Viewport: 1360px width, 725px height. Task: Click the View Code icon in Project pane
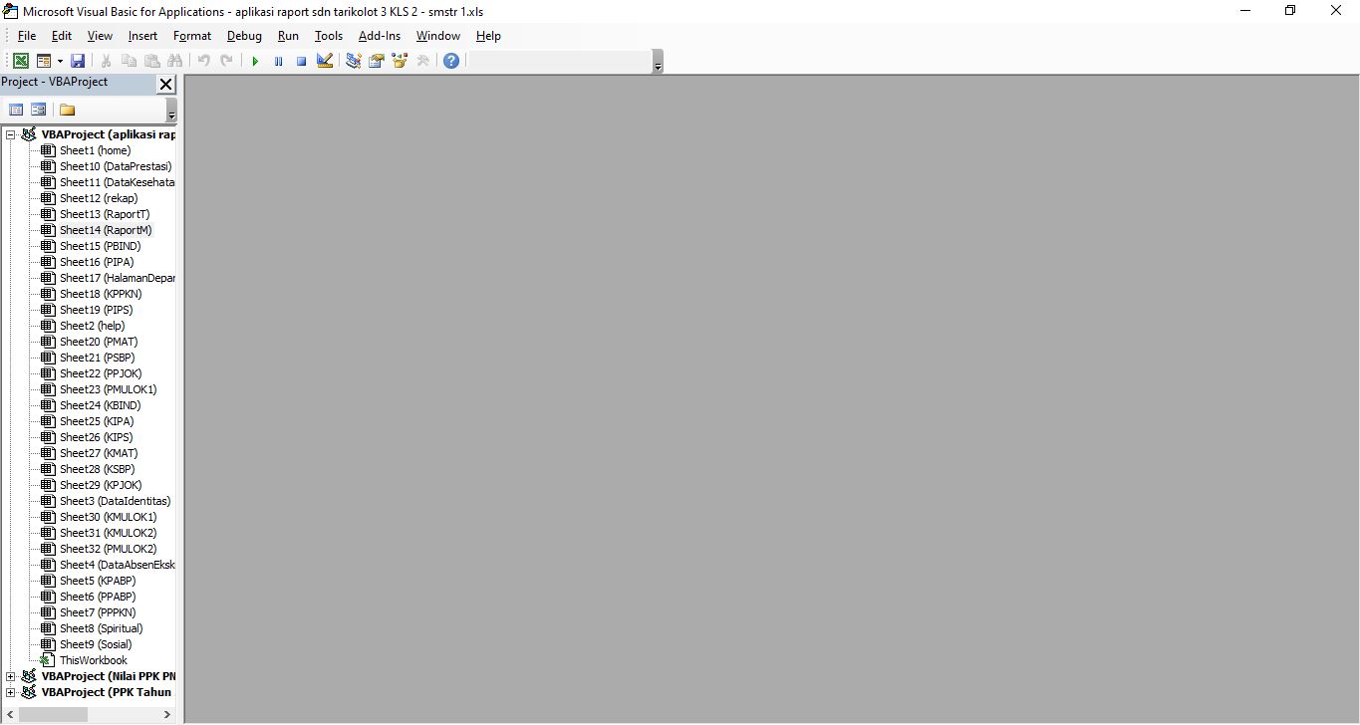(16, 110)
